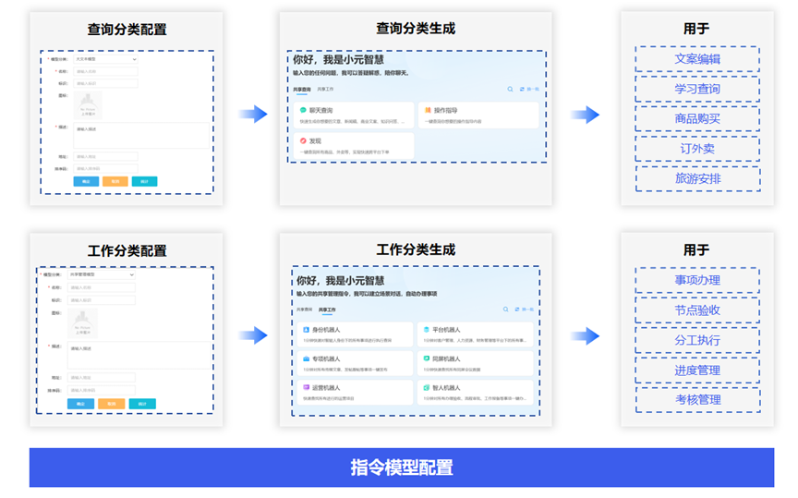Click the 名称 input field in 查询分类配置
This screenshot has width=798, height=498.
(105, 70)
